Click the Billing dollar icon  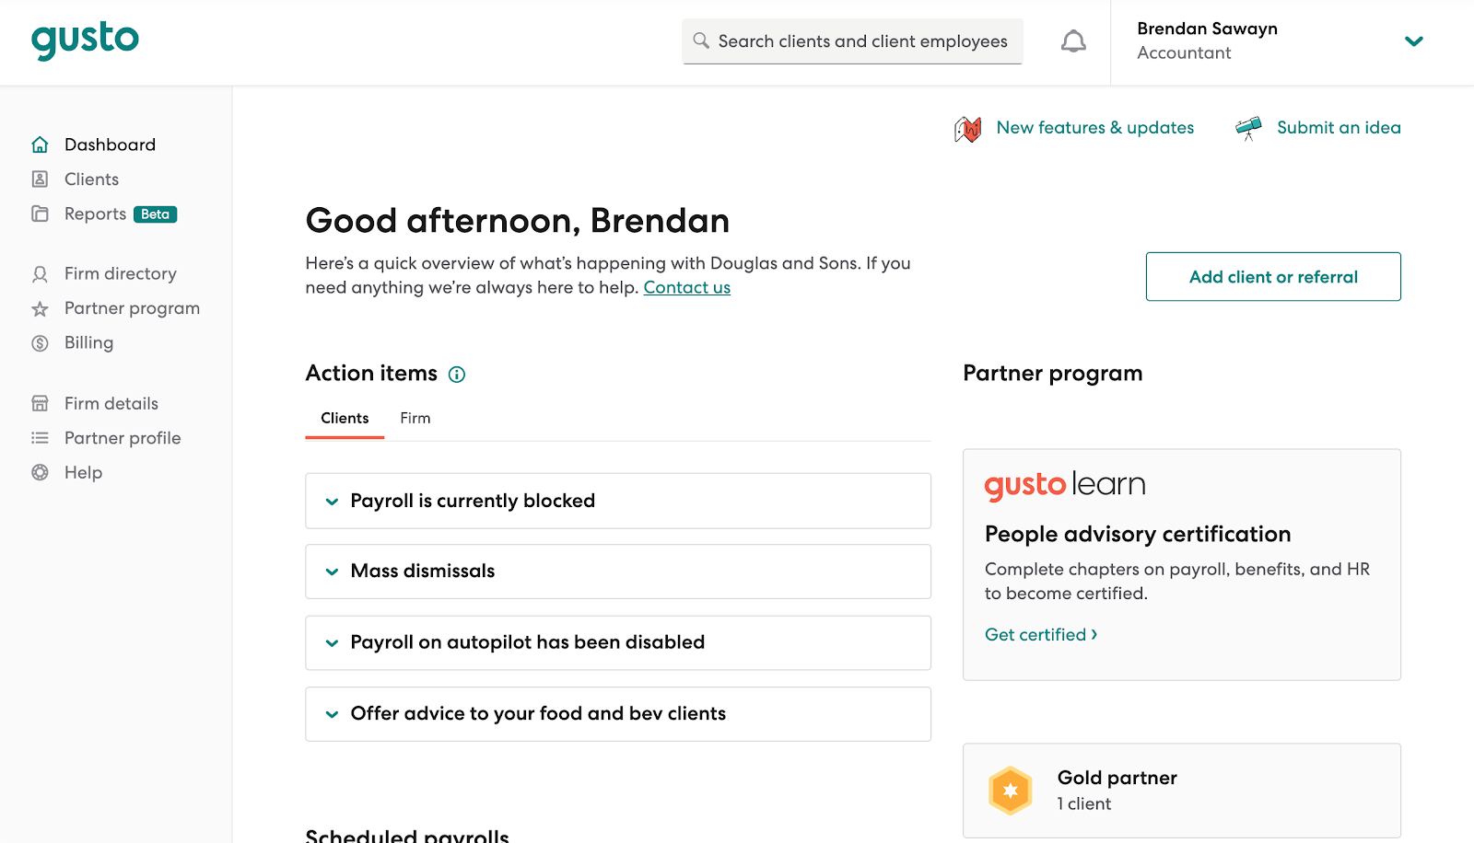40,343
